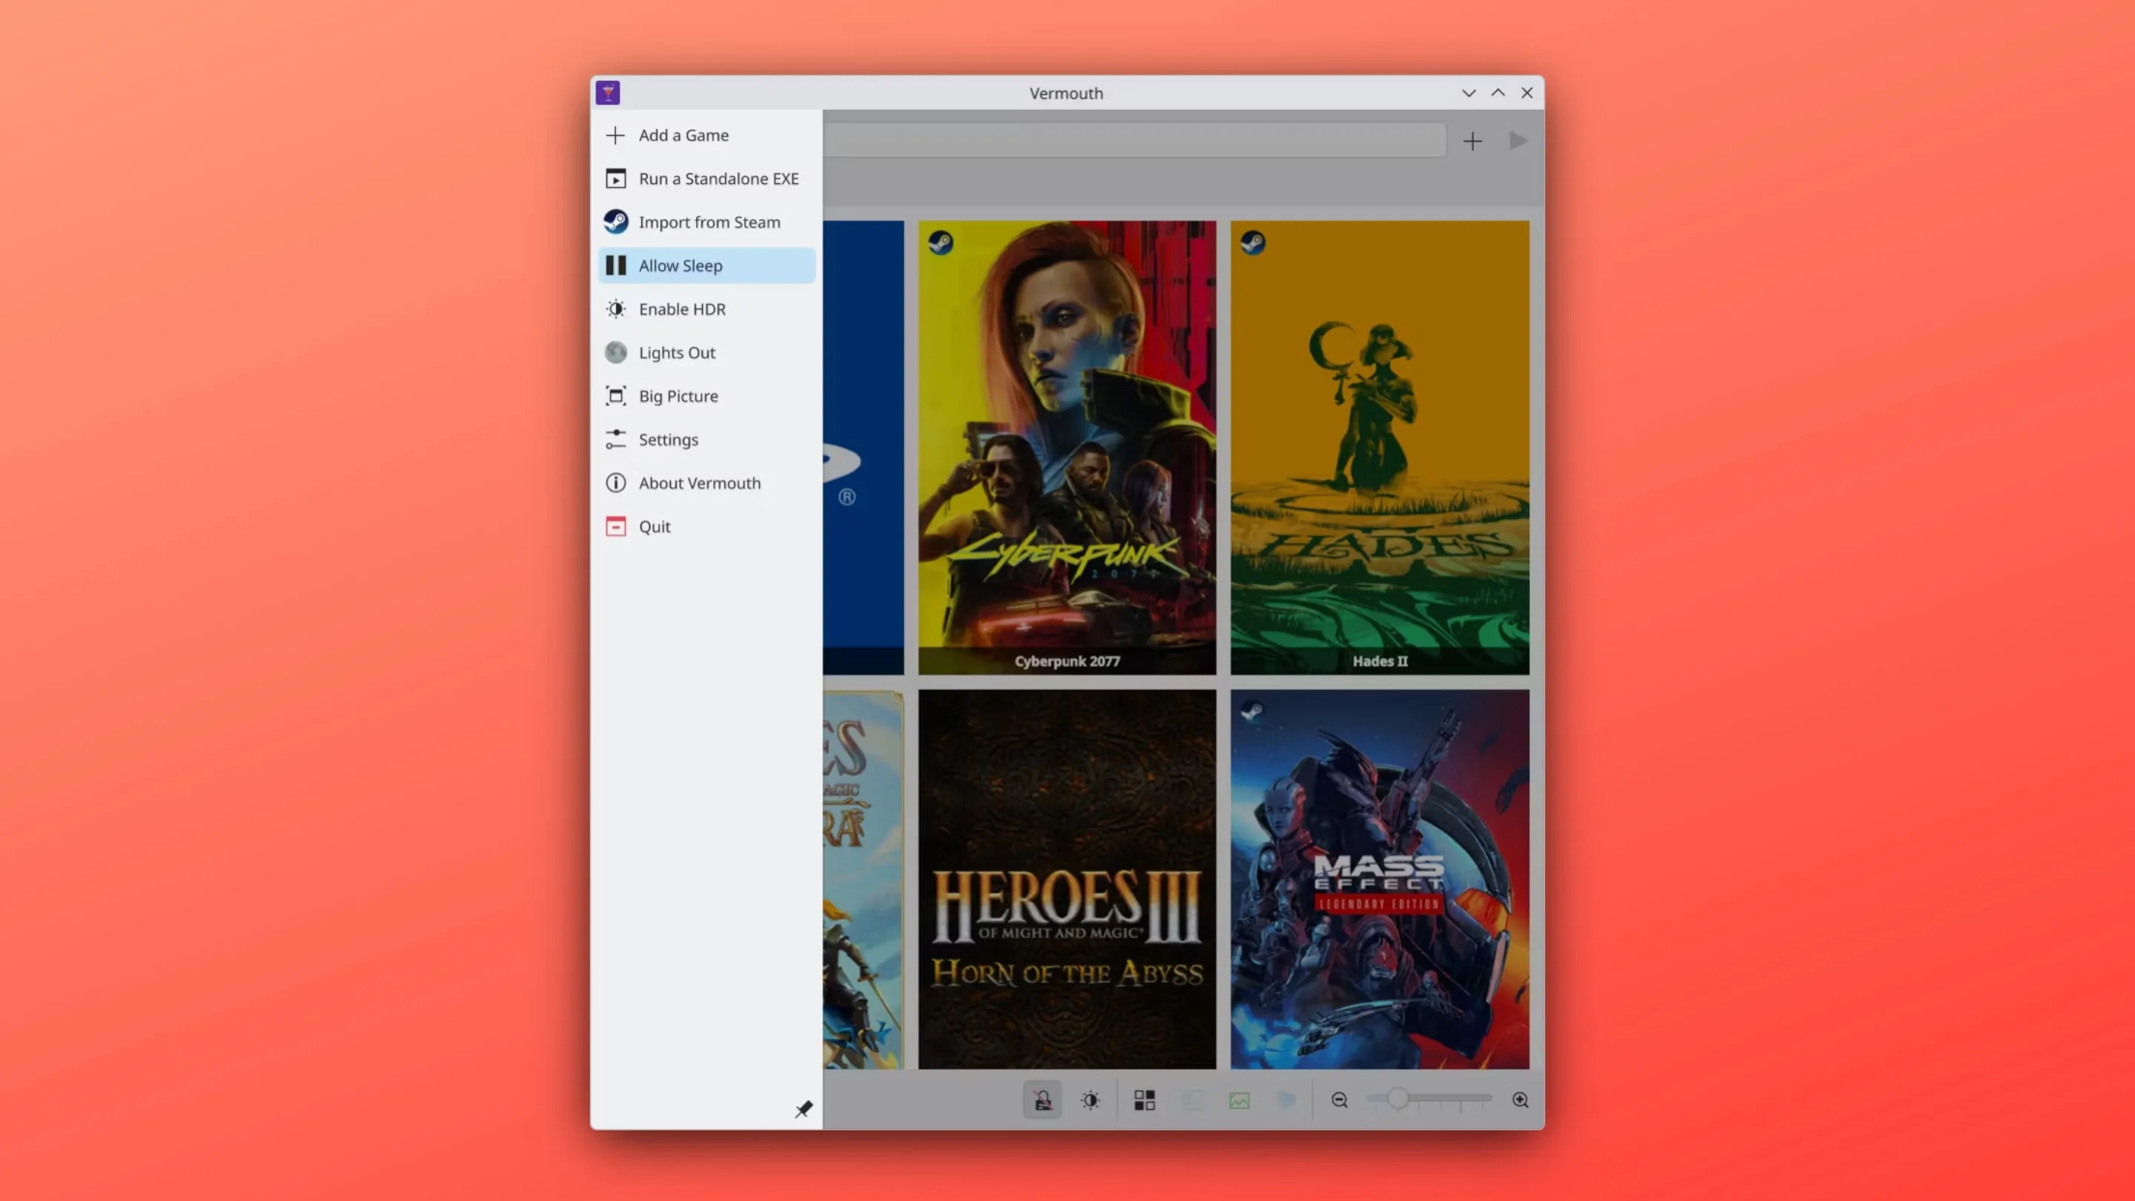Select the partially hidden Heroes fantasy cover
Image resolution: width=2135 pixels, height=1201 pixels.
tap(864, 879)
